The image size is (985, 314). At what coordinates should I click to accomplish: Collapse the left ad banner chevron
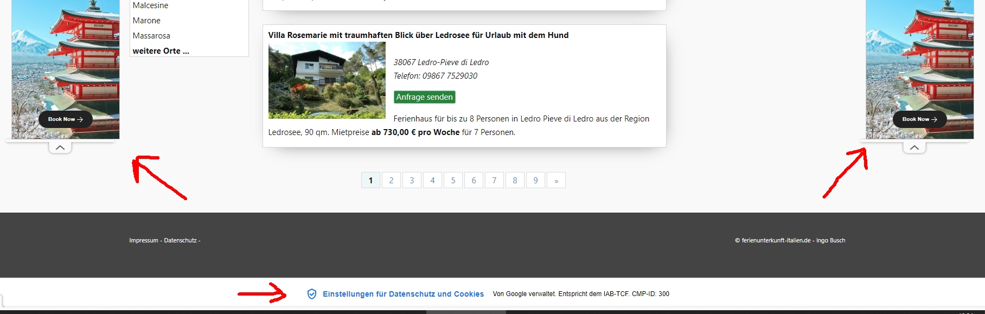[x=60, y=148]
